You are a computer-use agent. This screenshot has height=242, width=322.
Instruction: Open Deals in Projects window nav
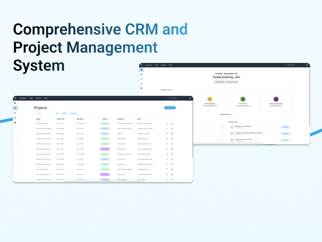(46, 98)
